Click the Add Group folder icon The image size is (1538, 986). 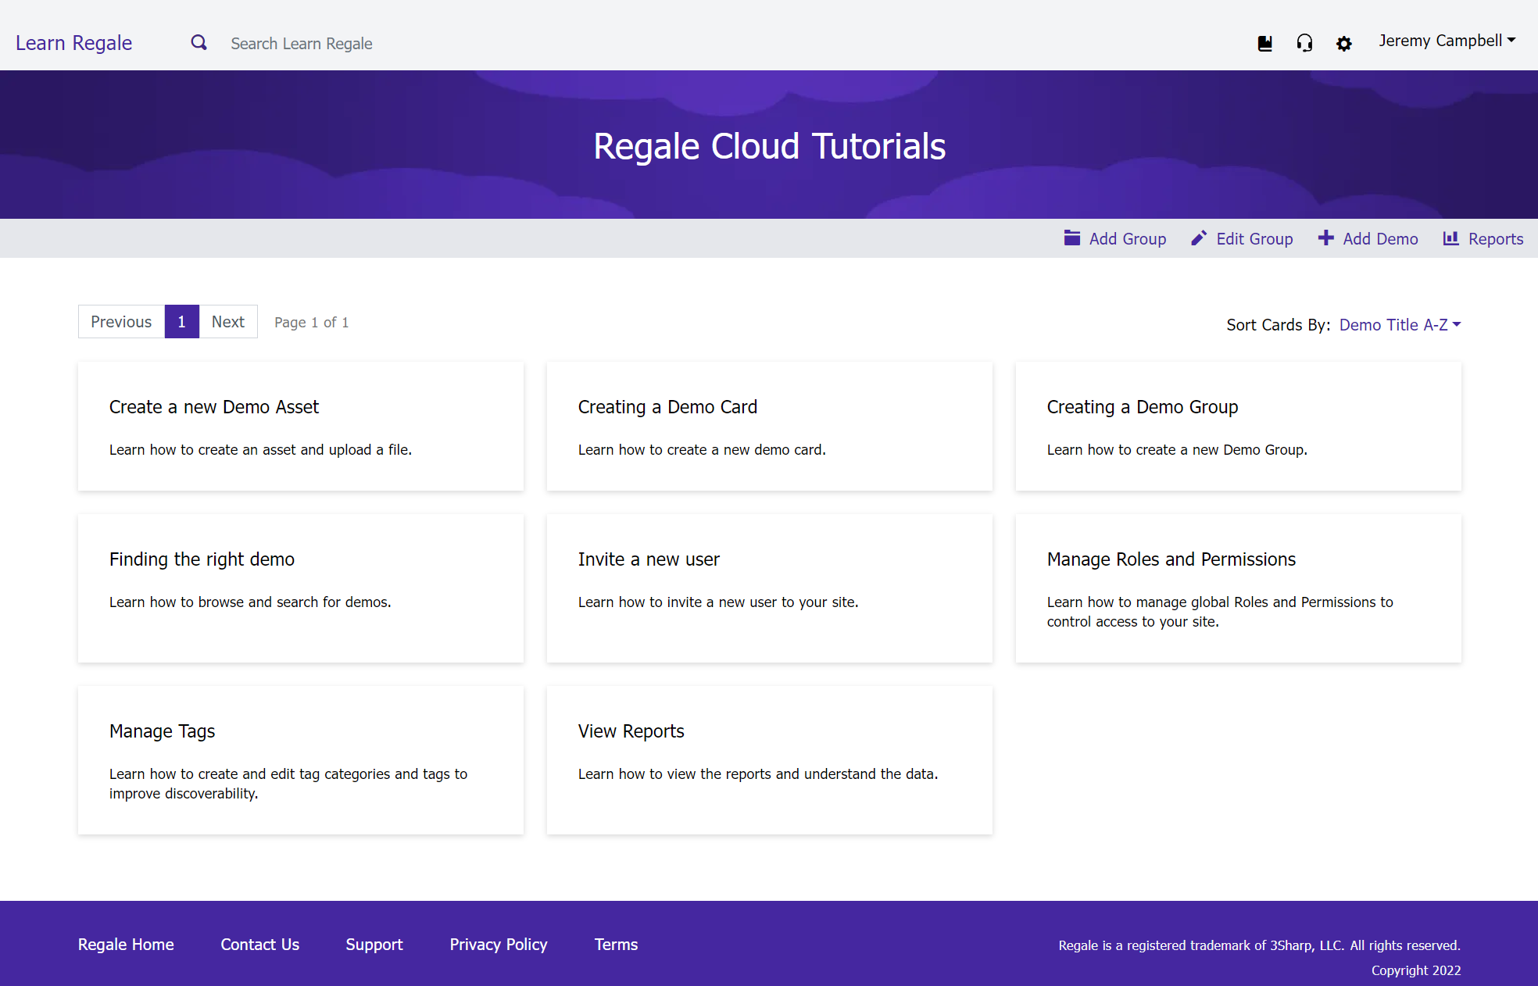(x=1072, y=238)
